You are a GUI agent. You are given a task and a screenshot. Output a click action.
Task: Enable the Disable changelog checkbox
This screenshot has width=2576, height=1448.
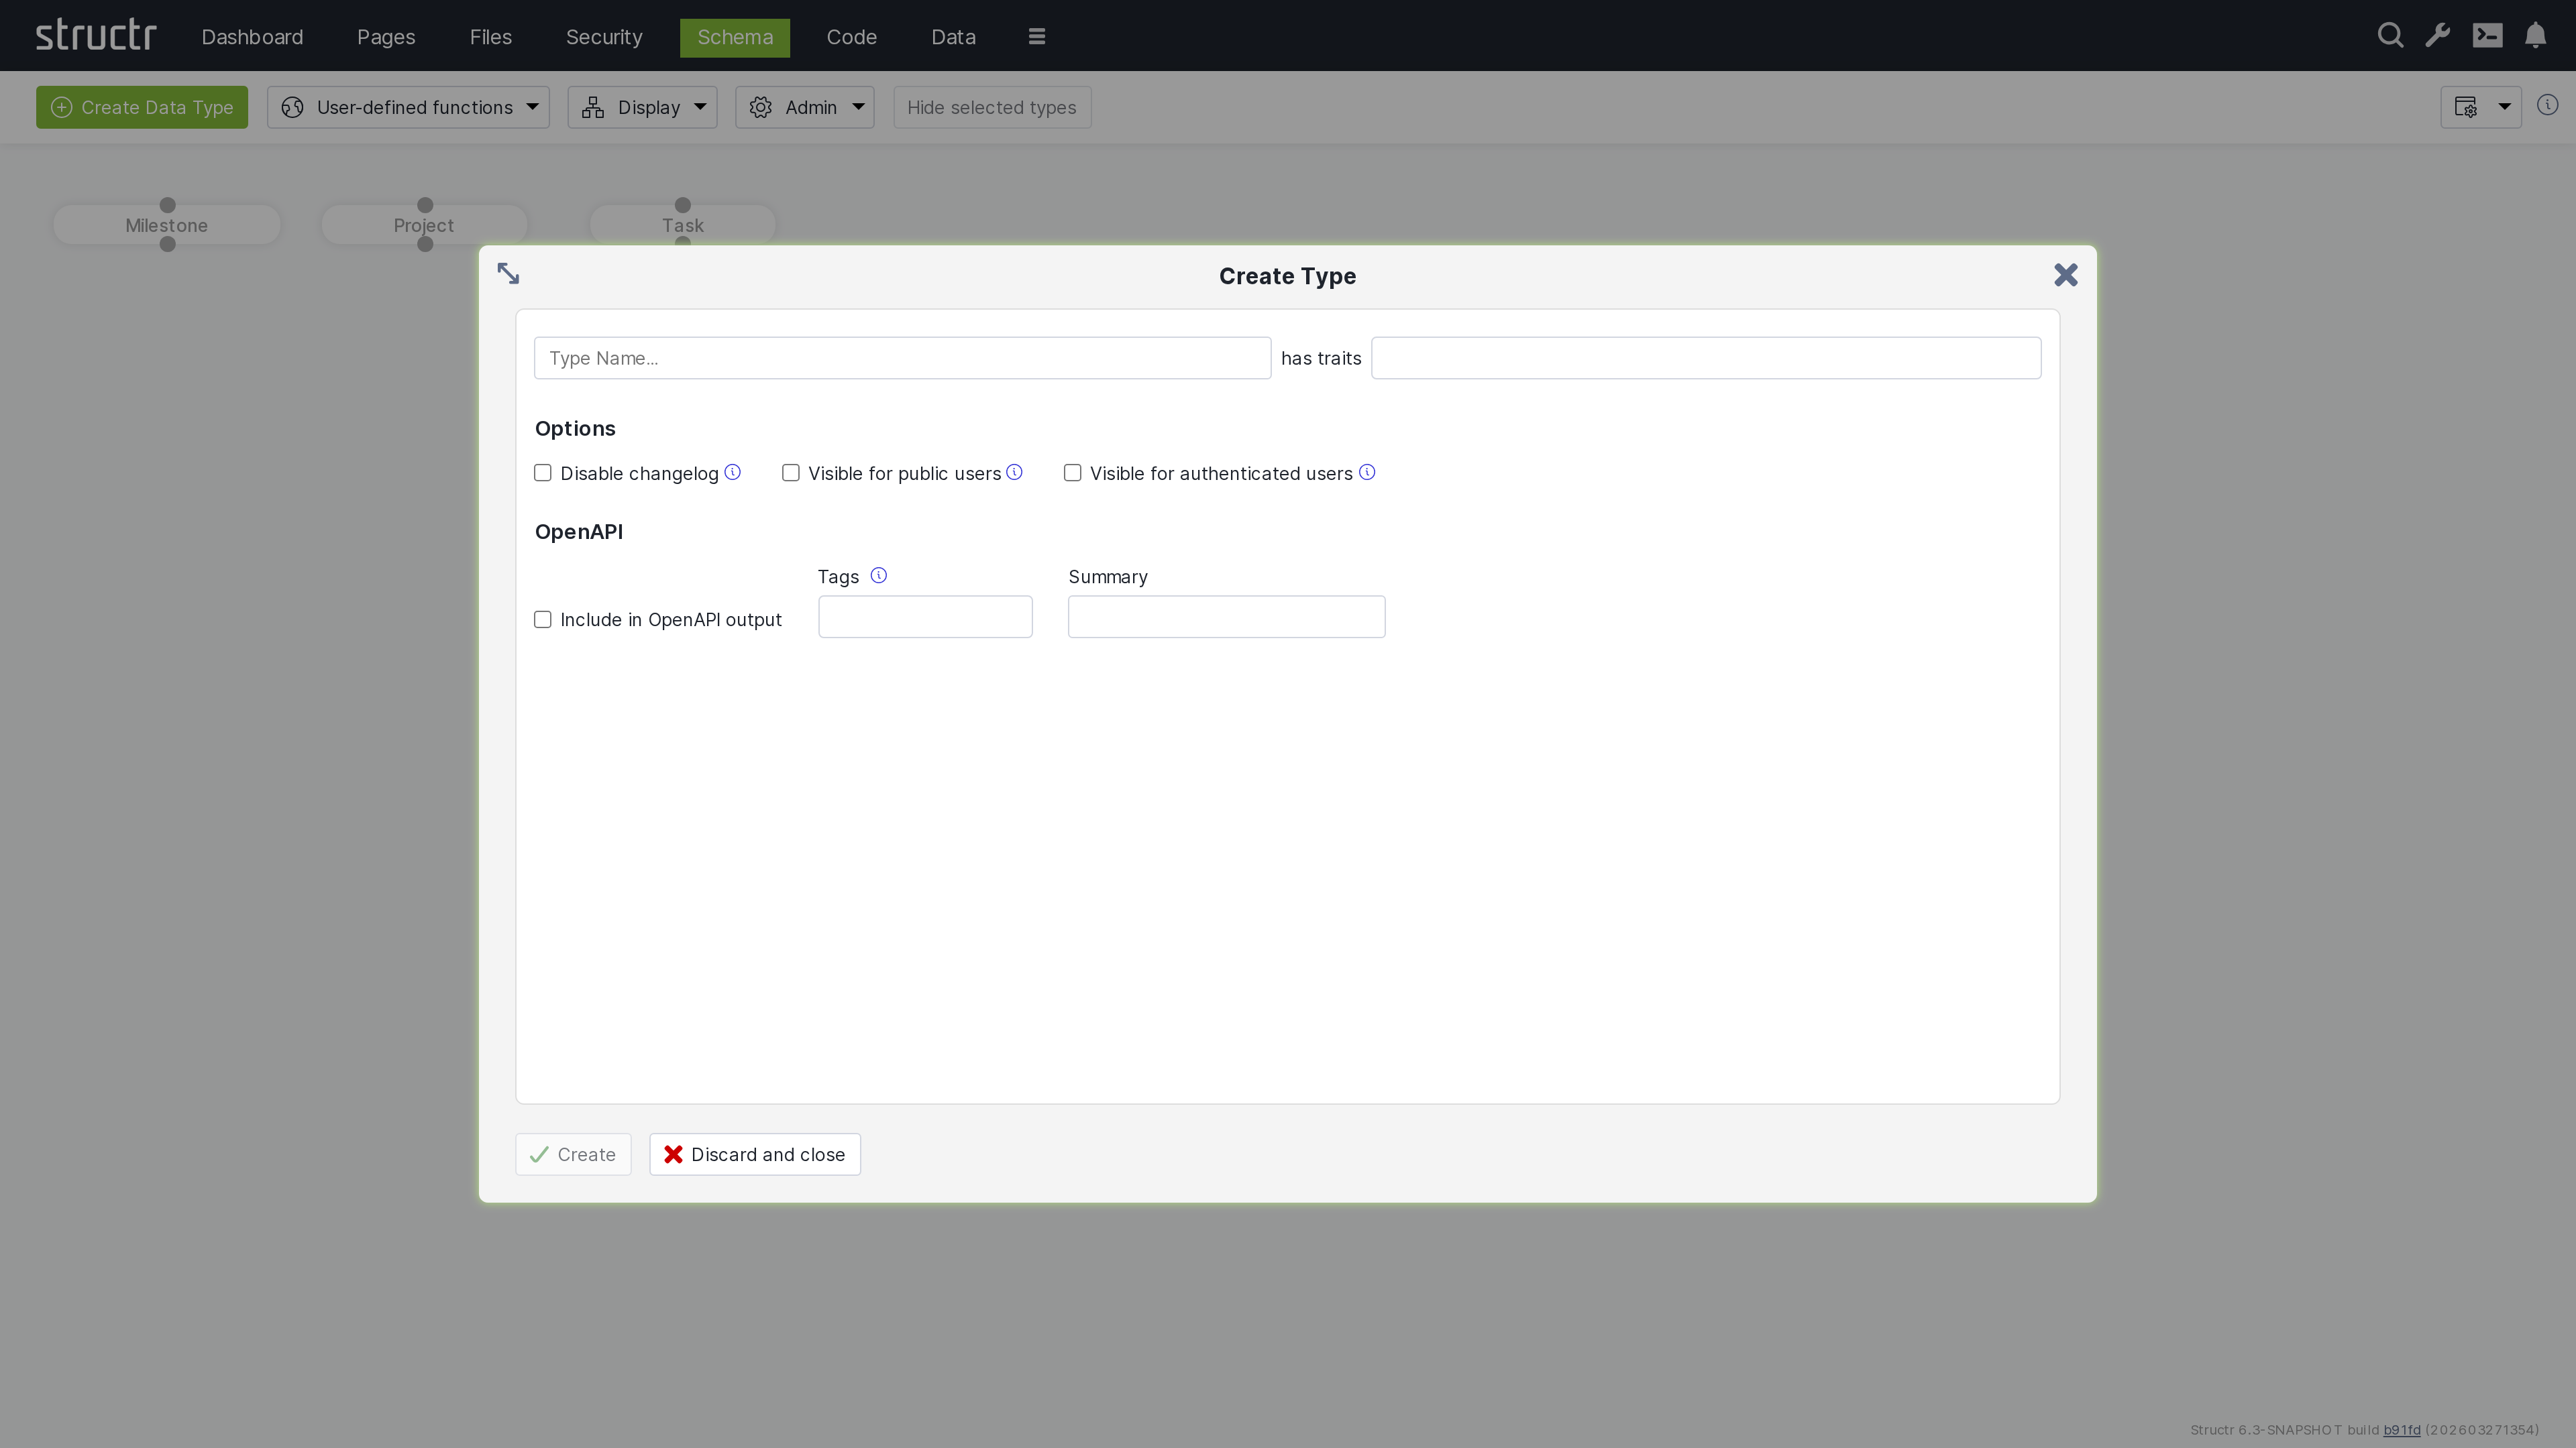tap(543, 473)
